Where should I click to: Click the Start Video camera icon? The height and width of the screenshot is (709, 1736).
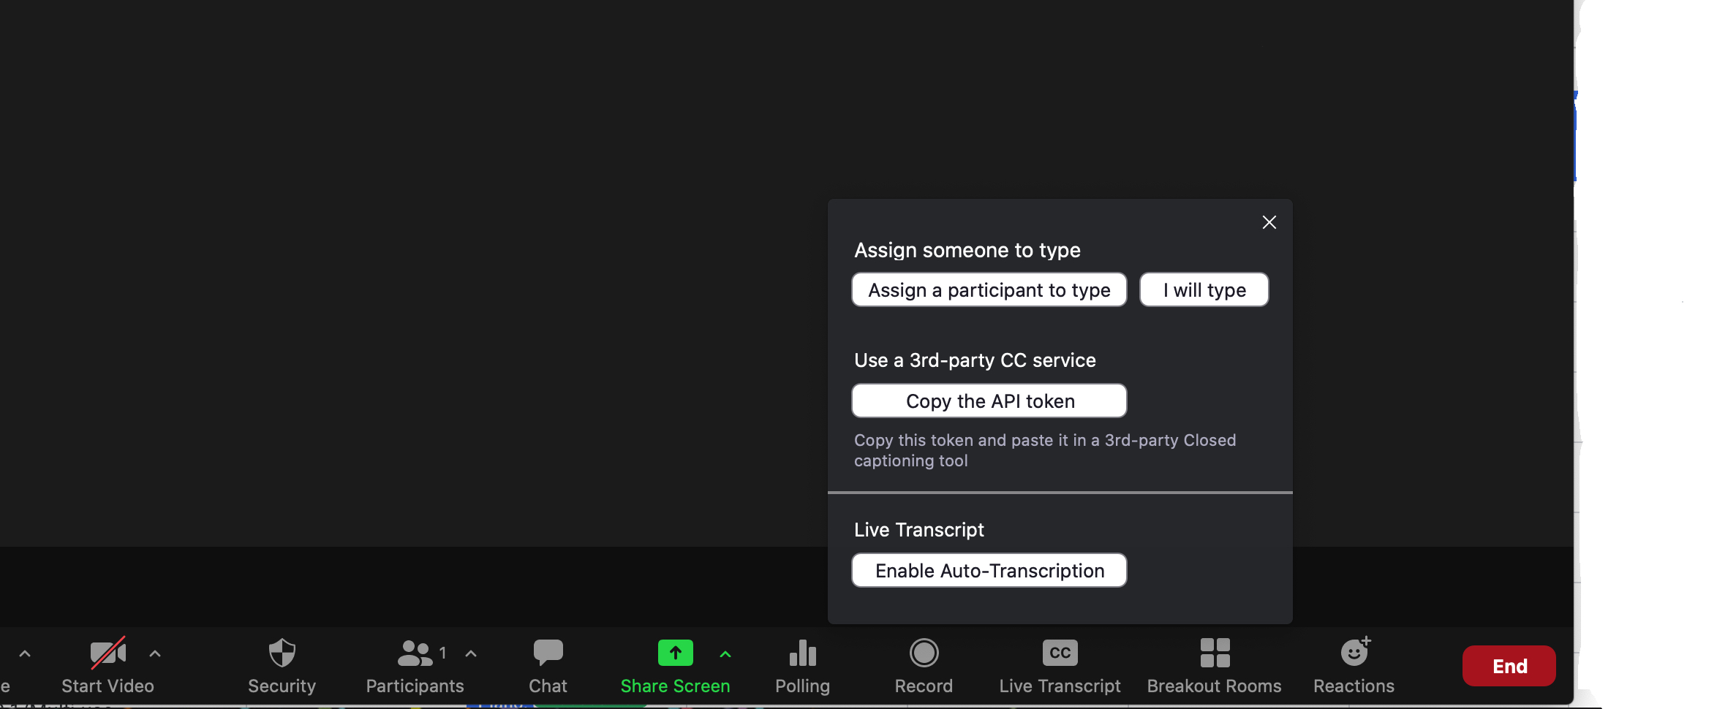point(107,653)
